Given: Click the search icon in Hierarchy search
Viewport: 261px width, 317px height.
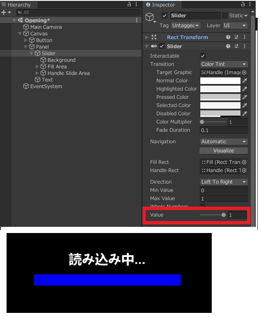Looking at the screenshot, I should tap(20, 12).
